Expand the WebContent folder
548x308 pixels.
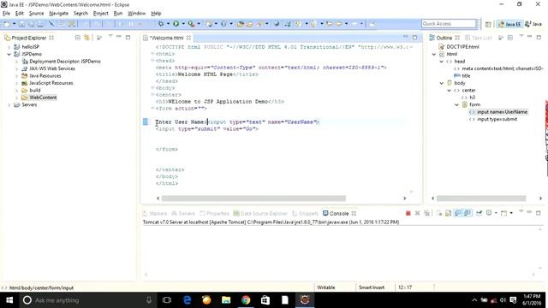pyautogui.click(x=16, y=98)
